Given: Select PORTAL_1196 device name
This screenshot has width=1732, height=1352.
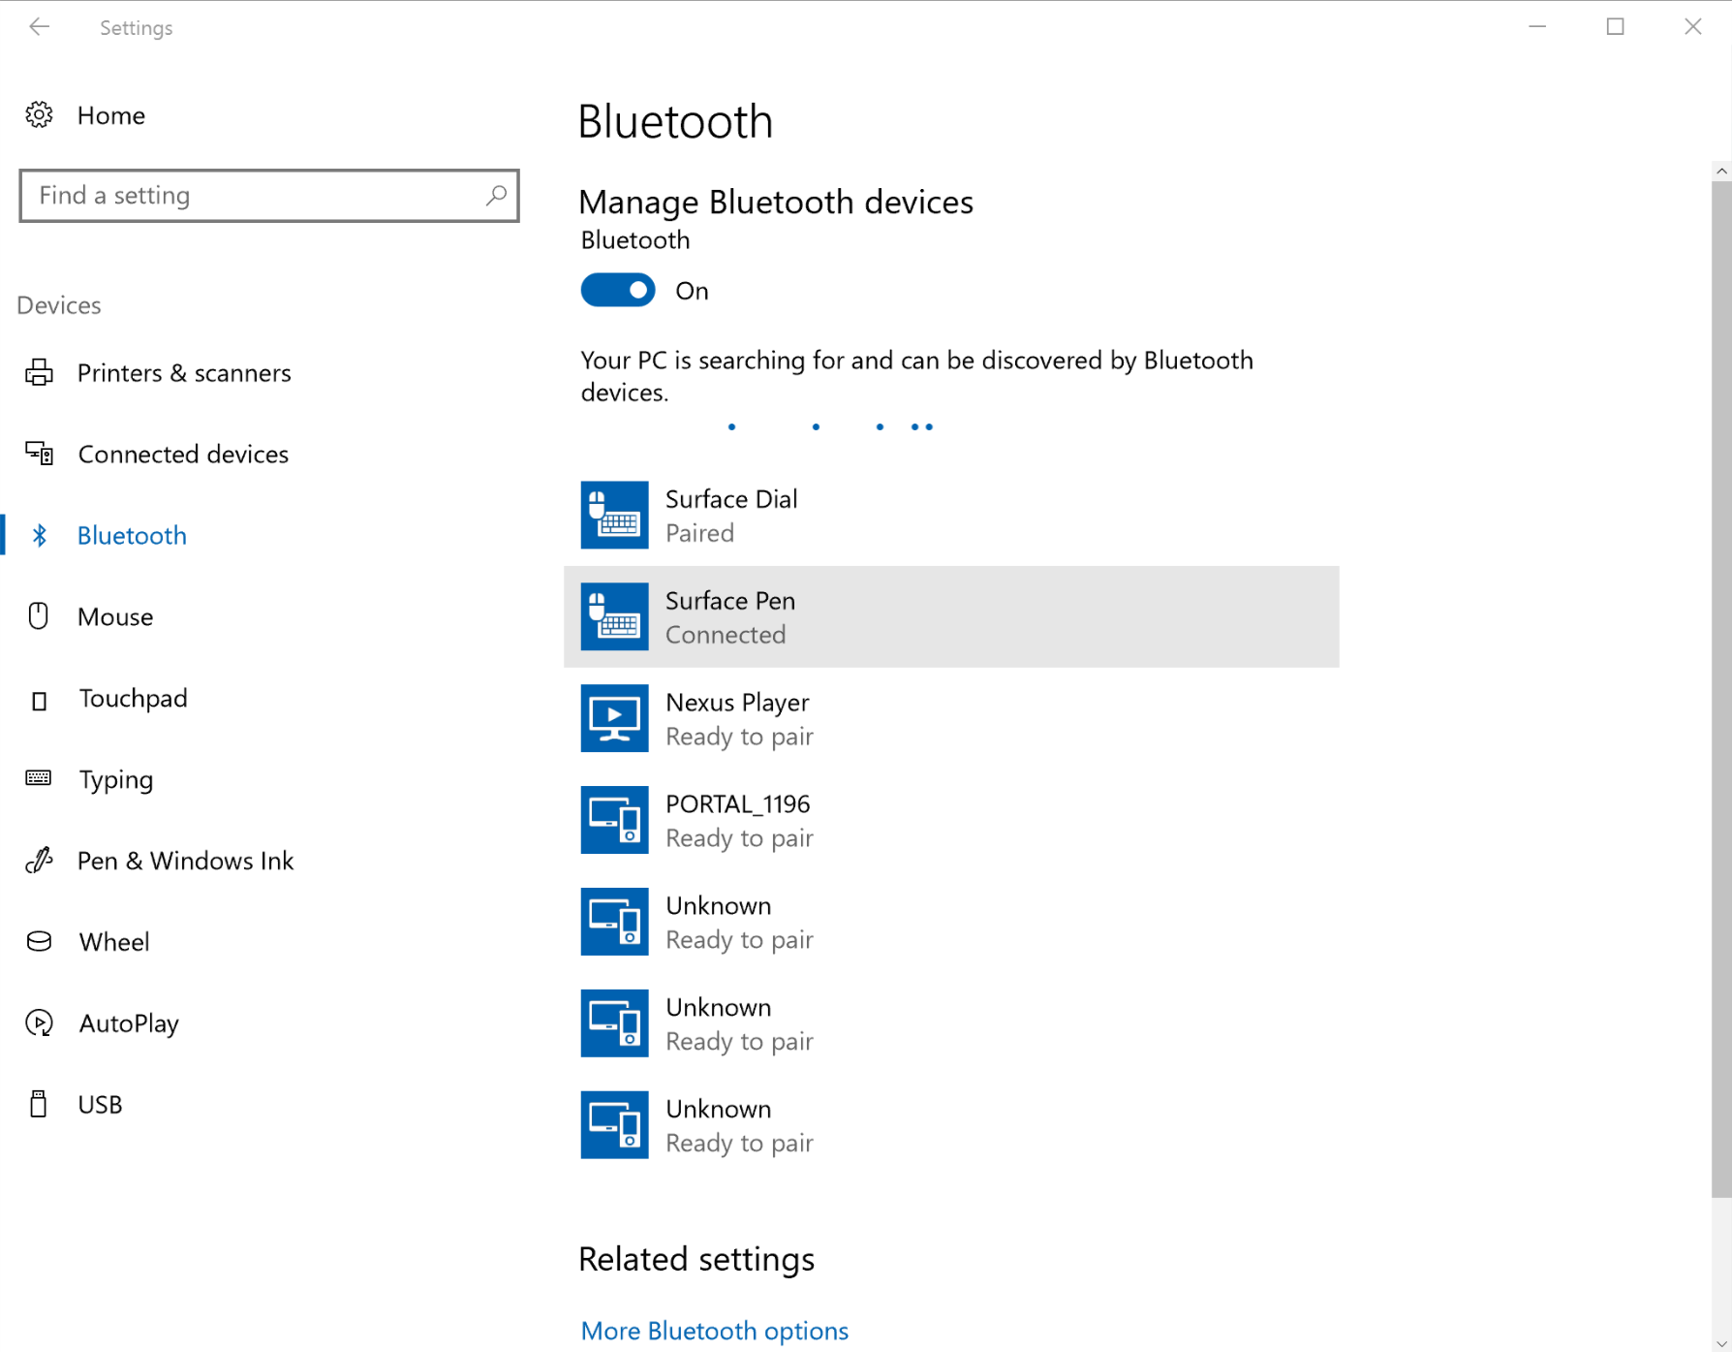Looking at the screenshot, I should tap(738, 804).
